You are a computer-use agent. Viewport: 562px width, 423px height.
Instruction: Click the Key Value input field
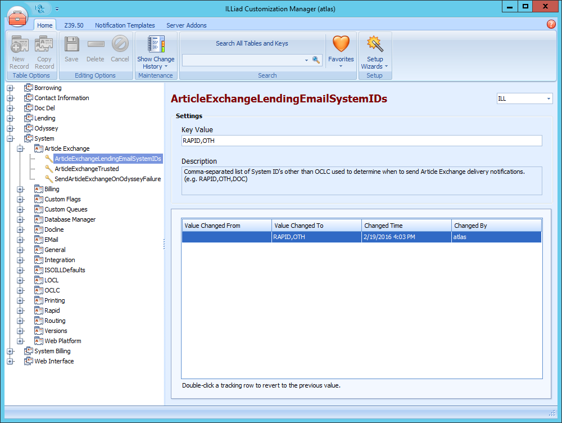click(x=361, y=141)
